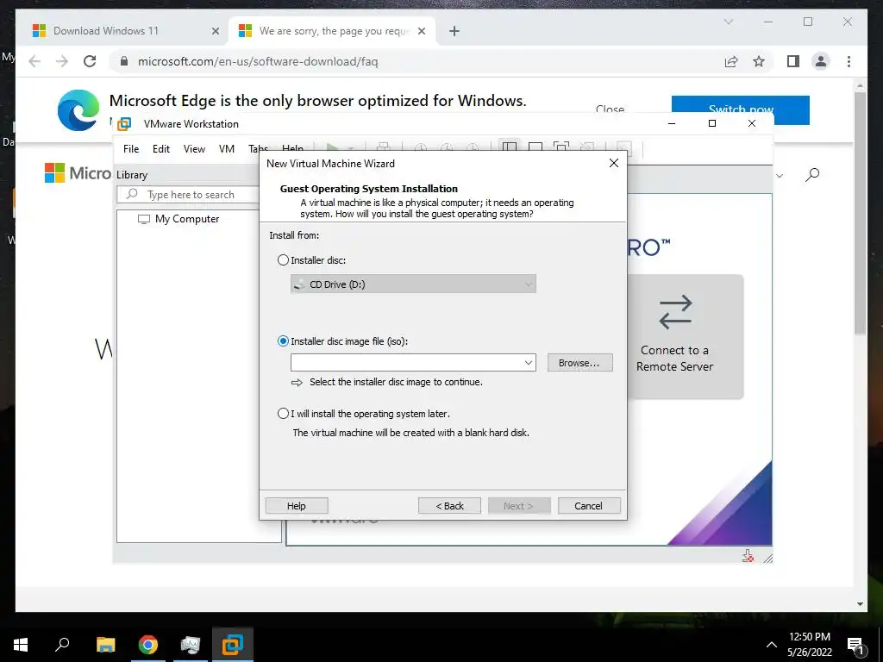This screenshot has height=662, width=883.
Task: Click the Chrome address bar URL
Action: click(257, 61)
